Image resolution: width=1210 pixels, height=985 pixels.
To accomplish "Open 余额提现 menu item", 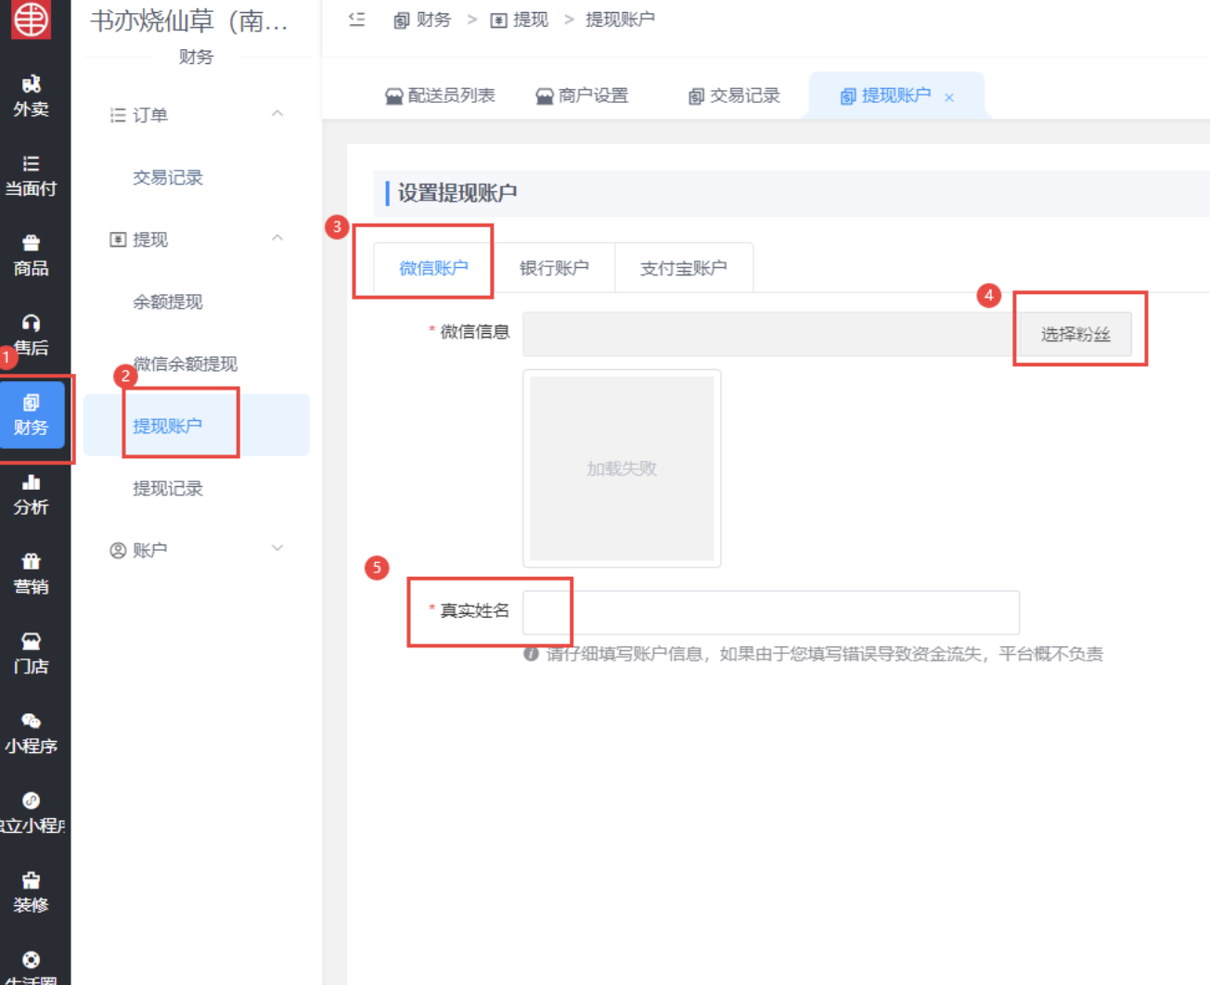I will point(168,301).
